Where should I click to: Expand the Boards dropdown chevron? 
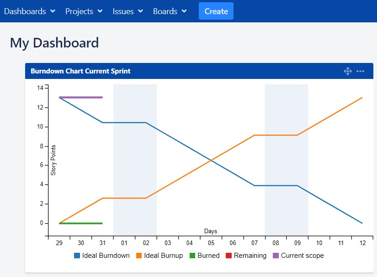(x=184, y=11)
